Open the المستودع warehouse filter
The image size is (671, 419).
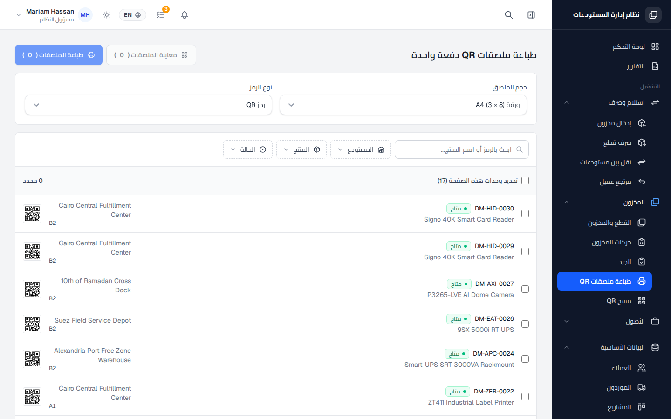[361, 149]
